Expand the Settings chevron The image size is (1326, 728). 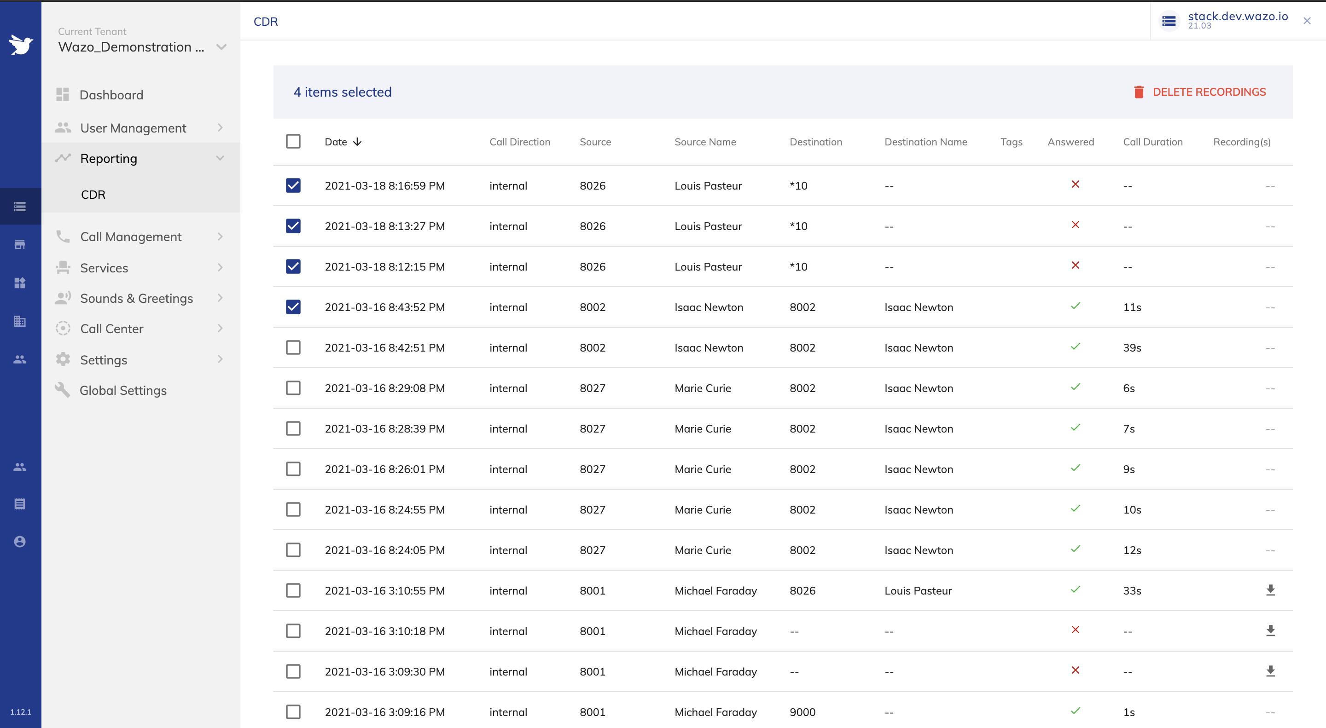click(221, 359)
